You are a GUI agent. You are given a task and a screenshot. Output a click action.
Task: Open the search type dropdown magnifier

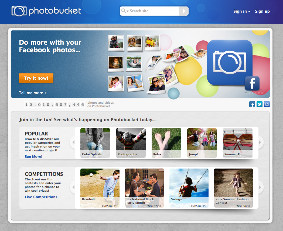click(125, 11)
